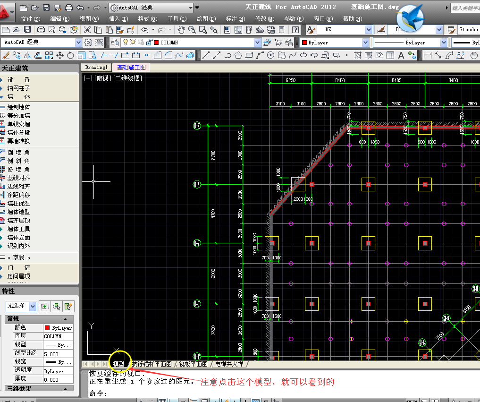Open the AutoCAD 经典 workspace dropdown in title bar
The image size is (480, 402).
pos(191,8)
